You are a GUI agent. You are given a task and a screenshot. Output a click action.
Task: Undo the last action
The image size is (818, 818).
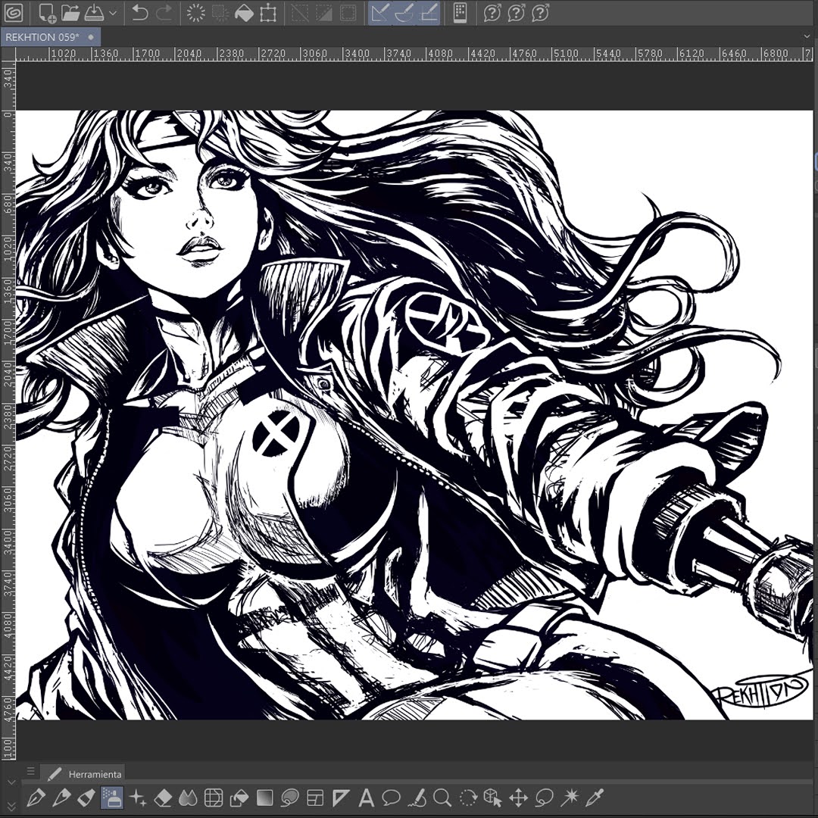pyautogui.click(x=139, y=13)
